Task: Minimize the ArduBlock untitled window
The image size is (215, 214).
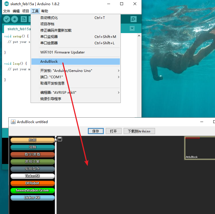Action: coord(202,122)
